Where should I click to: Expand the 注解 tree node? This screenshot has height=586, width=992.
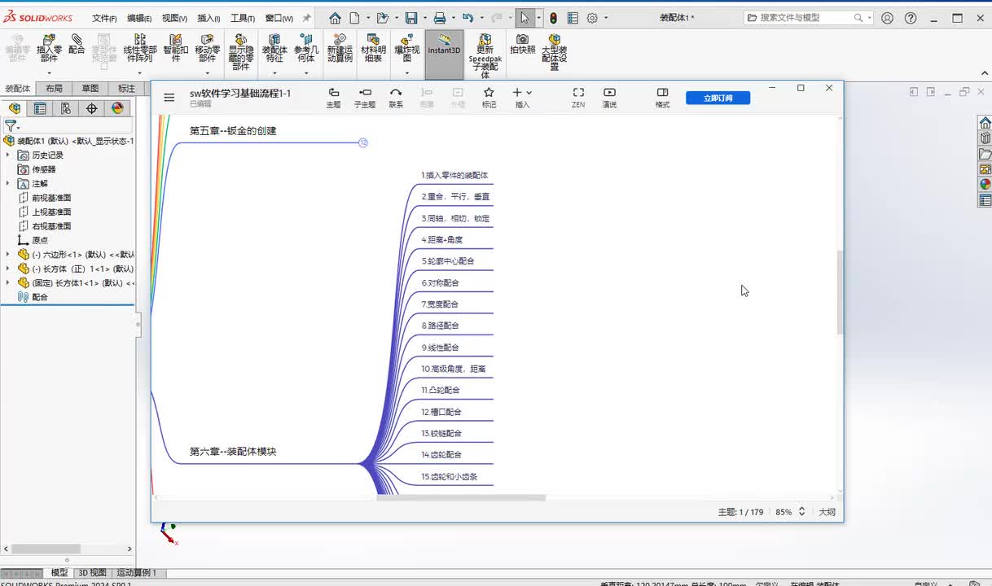pyautogui.click(x=8, y=183)
